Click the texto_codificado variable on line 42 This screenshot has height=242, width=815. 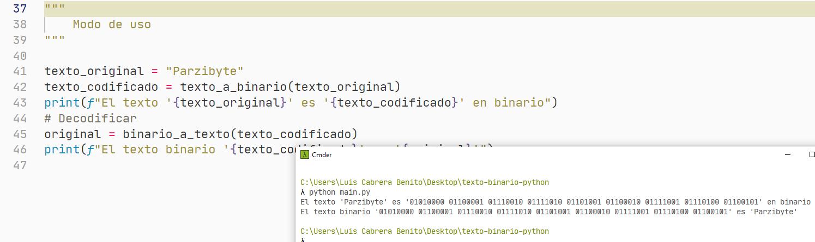tap(101, 87)
